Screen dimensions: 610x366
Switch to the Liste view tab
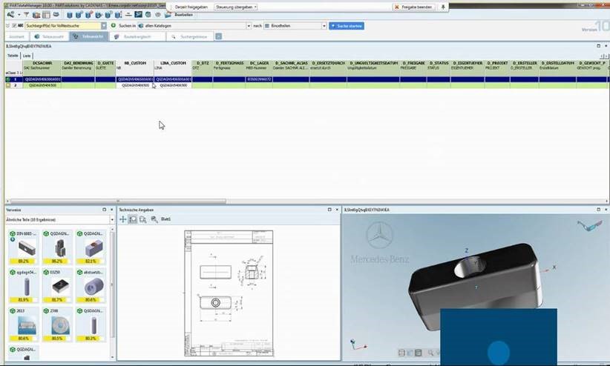(27, 56)
